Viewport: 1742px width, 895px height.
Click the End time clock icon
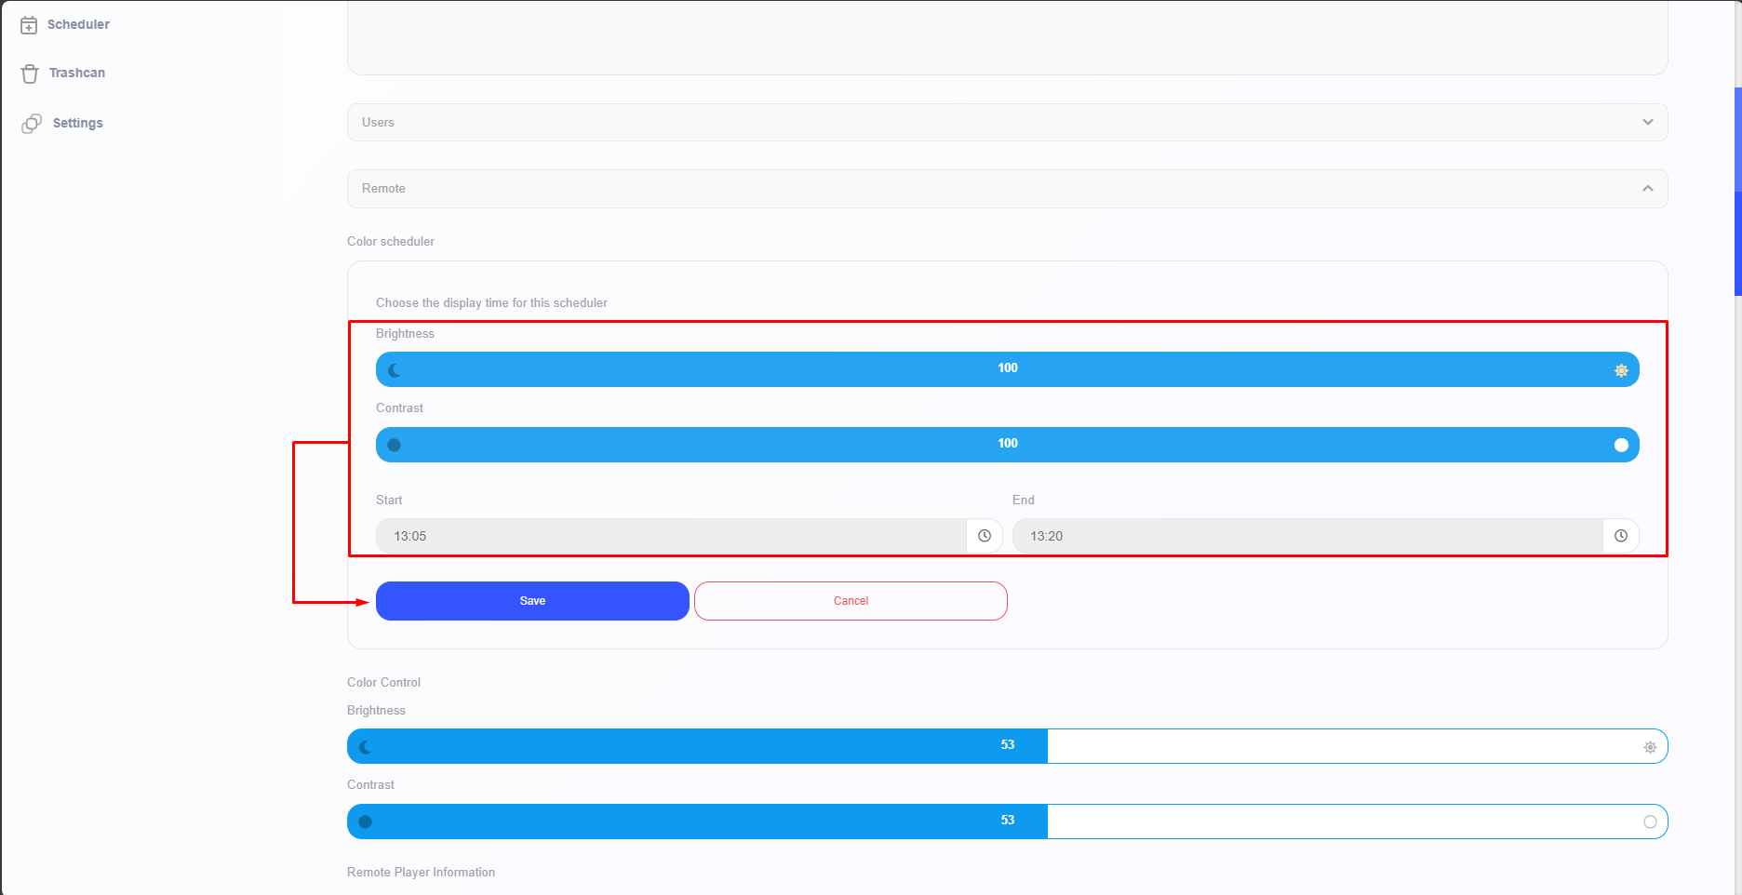tap(1621, 536)
